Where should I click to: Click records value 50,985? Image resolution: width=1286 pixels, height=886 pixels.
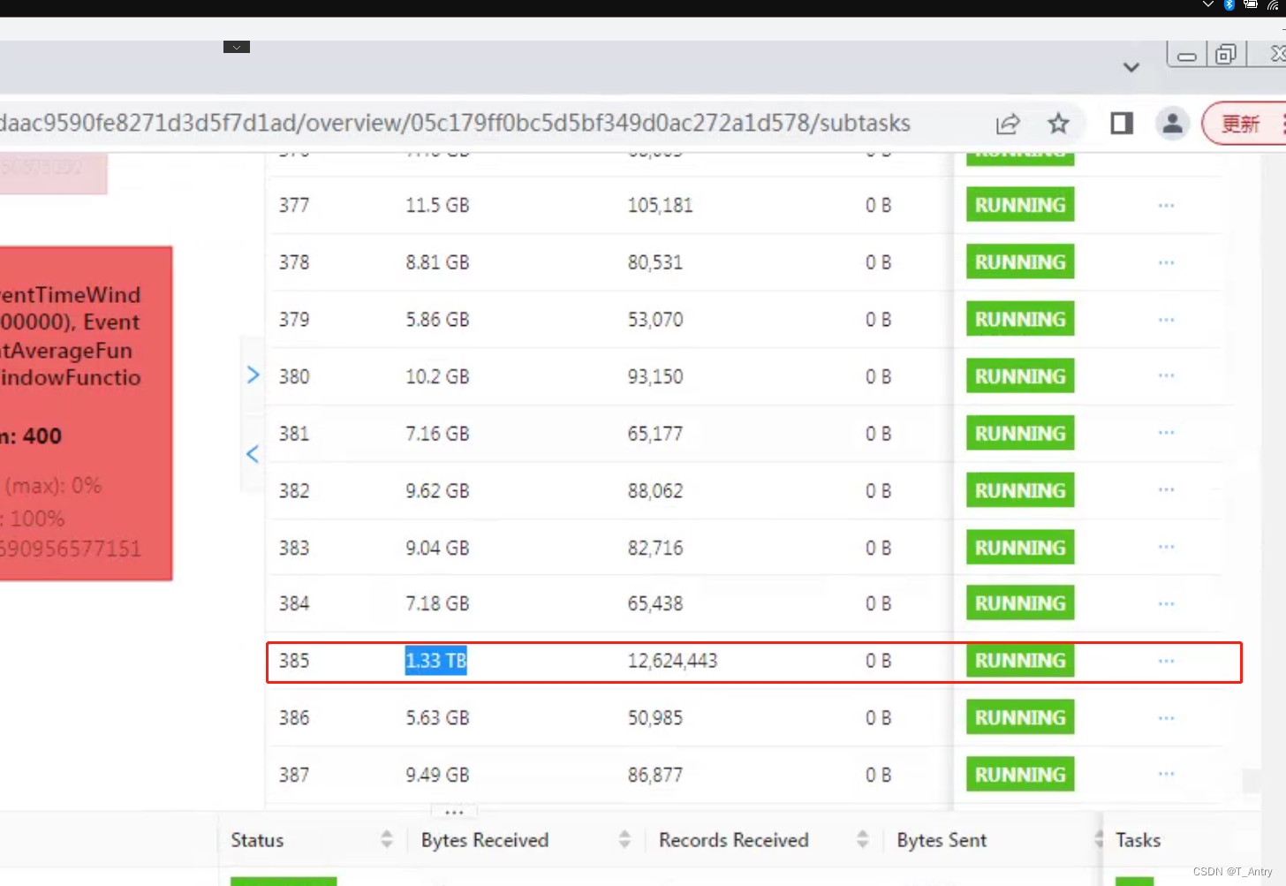[655, 717]
